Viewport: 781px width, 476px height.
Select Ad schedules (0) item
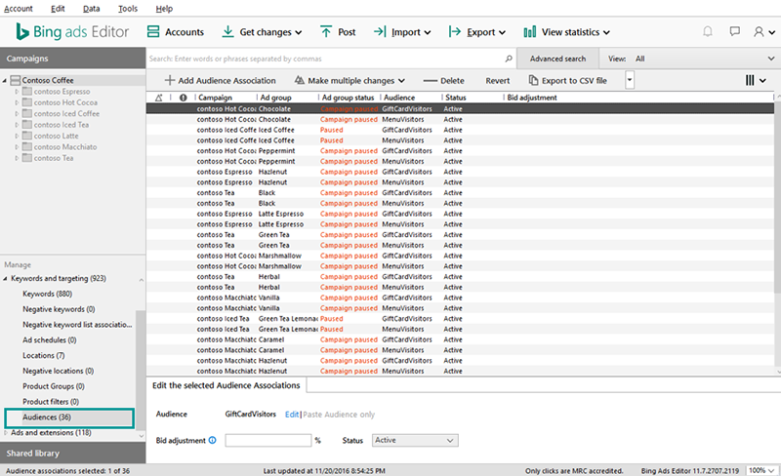[50, 340]
